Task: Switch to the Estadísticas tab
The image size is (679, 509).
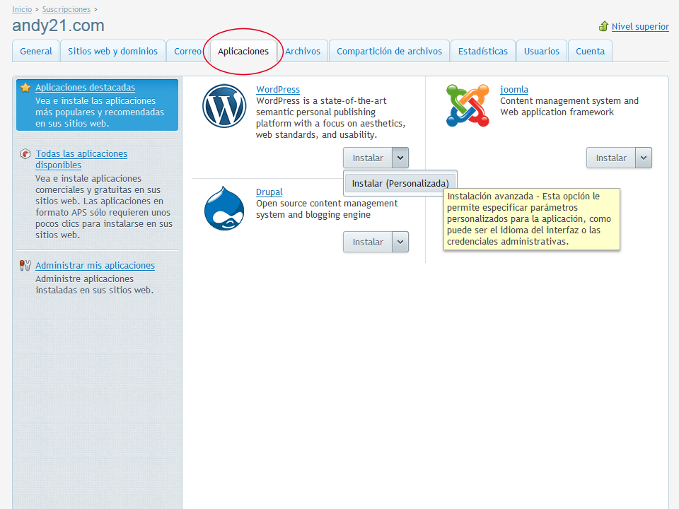Action: point(483,51)
